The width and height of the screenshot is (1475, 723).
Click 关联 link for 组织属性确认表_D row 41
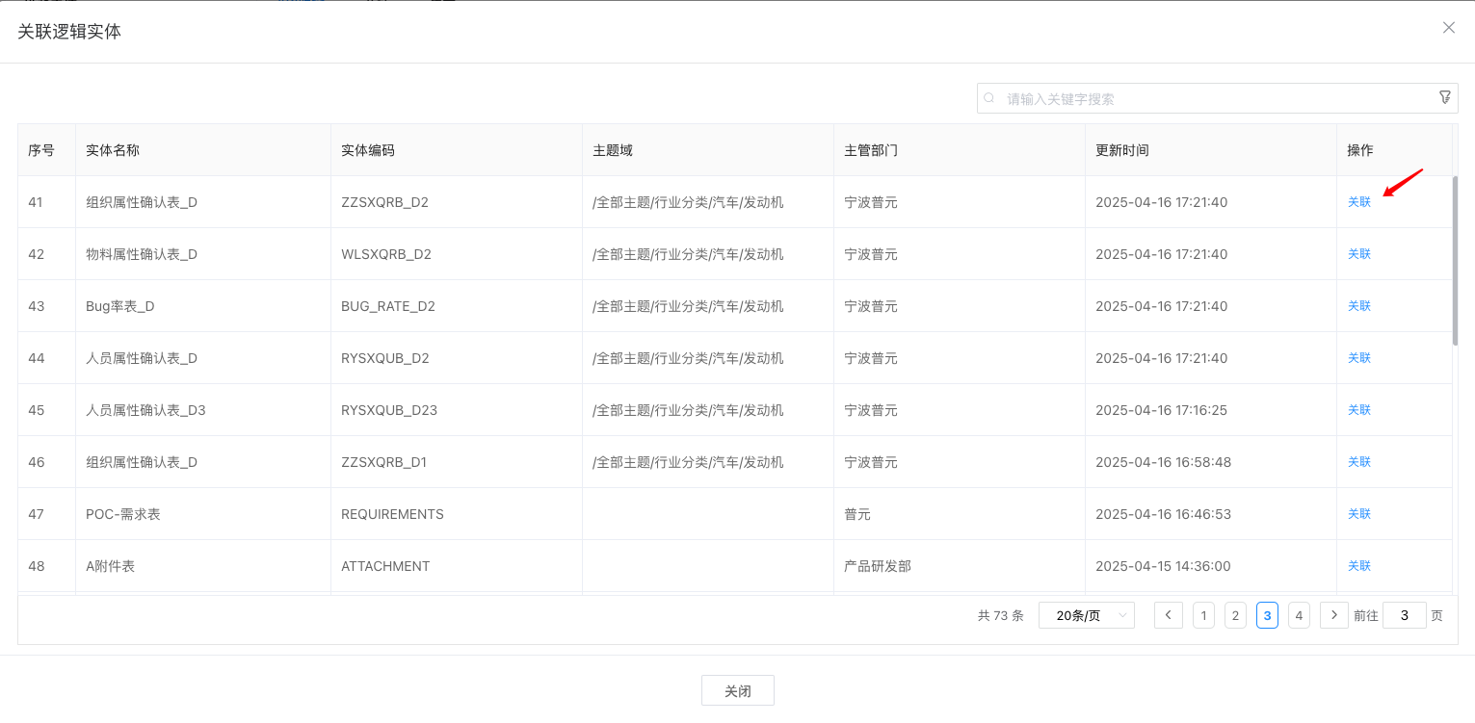click(1358, 202)
